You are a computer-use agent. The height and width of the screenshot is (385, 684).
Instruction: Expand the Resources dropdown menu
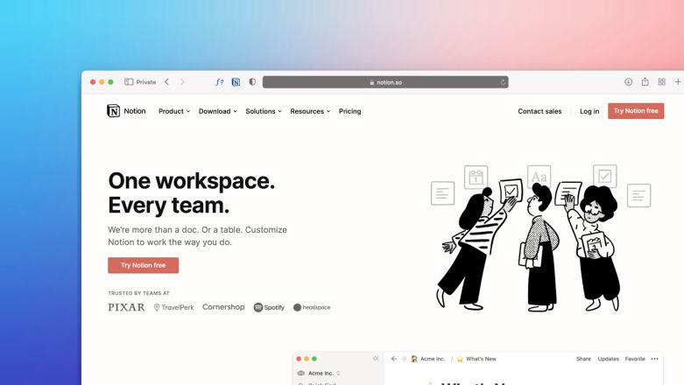pos(310,111)
